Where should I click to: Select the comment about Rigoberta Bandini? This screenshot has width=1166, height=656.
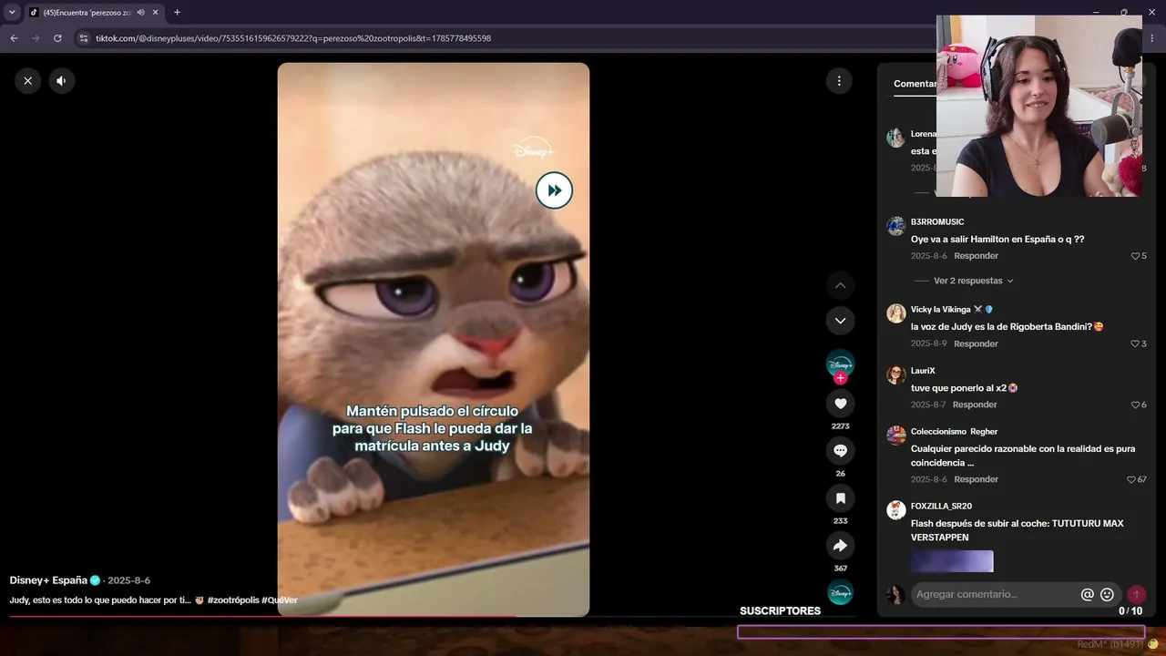[1007, 327]
